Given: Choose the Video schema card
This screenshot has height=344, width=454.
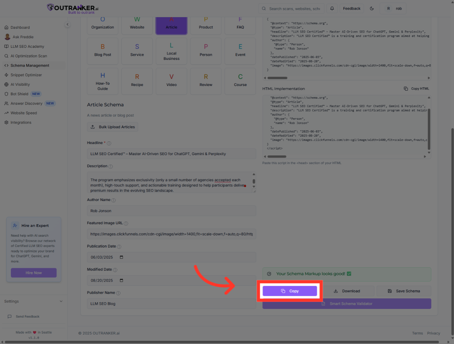Looking at the screenshot, I should [x=171, y=81].
